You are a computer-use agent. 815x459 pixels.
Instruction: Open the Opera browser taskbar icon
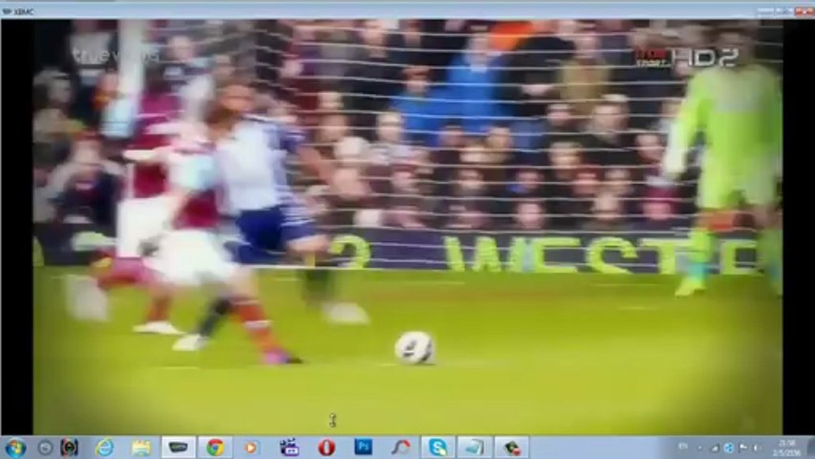point(326,448)
